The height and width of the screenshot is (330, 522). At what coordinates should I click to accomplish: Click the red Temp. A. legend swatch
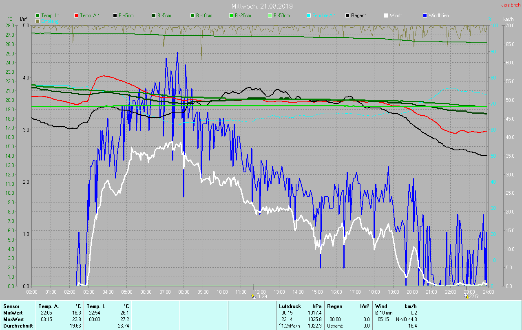pos(76,15)
